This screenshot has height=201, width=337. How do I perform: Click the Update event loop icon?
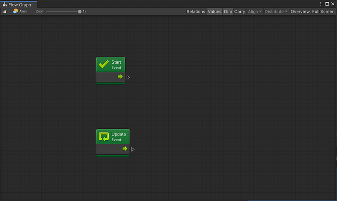pyautogui.click(x=104, y=136)
